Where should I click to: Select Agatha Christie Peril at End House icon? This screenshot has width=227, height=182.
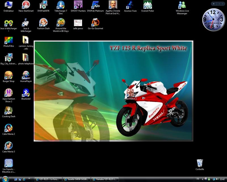click(x=113, y=7)
